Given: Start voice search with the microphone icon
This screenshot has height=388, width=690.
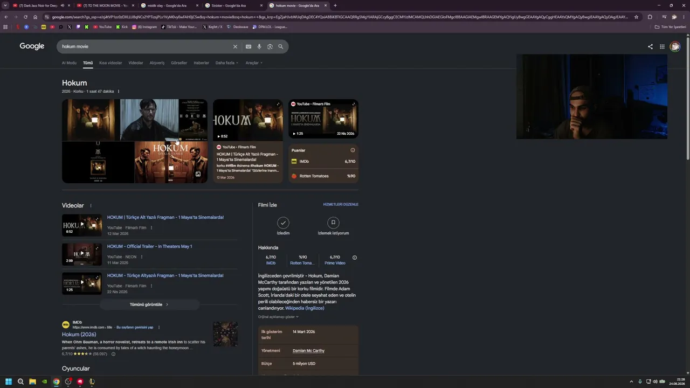Looking at the screenshot, I should [259, 47].
